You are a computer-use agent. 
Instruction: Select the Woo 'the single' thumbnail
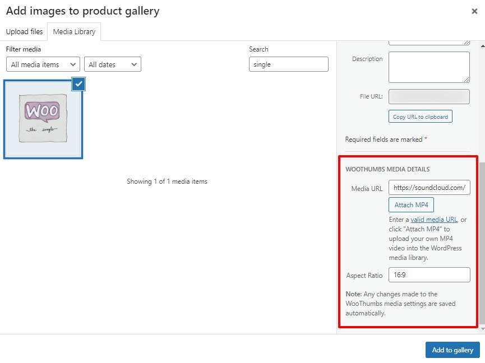pyautogui.click(x=43, y=119)
